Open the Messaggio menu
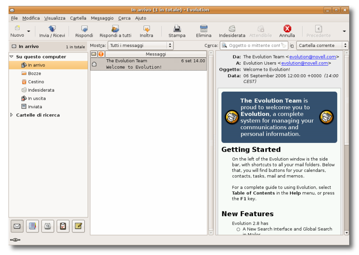359x255 pixels. pyautogui.click(x=102, y=18)
